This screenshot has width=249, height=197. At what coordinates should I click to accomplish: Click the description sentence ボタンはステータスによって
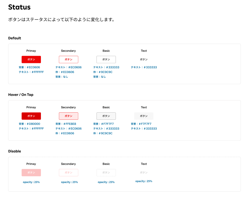61,20
